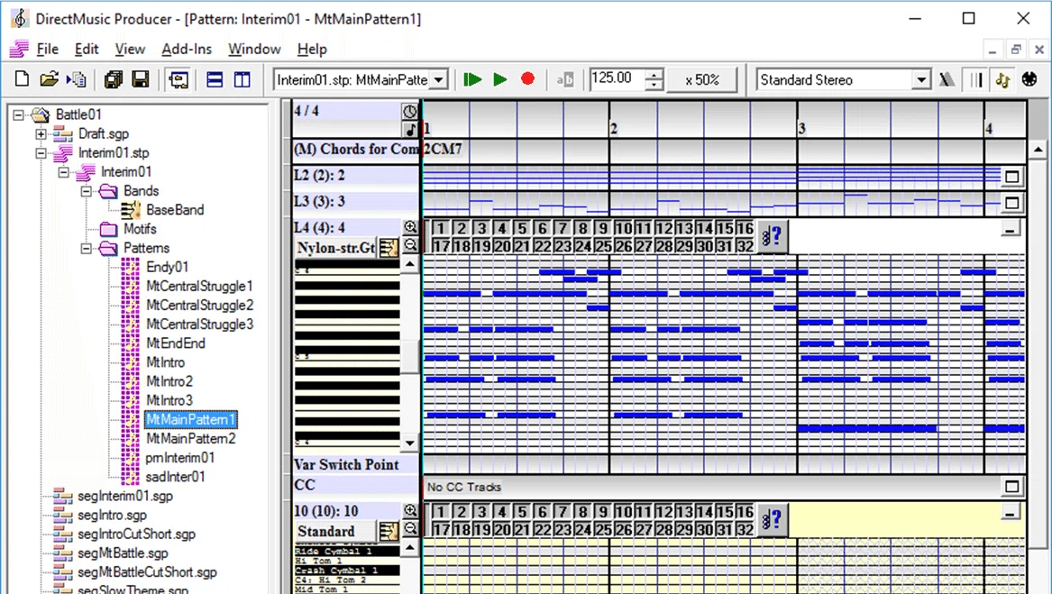
Task: Open the Window menu
Action: point(254,49)
